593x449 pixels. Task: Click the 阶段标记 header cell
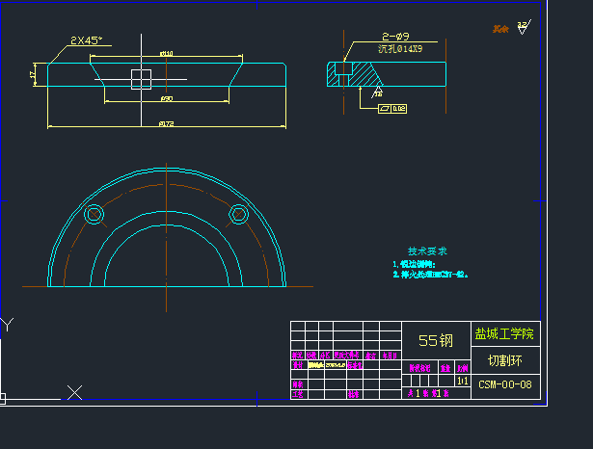419,368
